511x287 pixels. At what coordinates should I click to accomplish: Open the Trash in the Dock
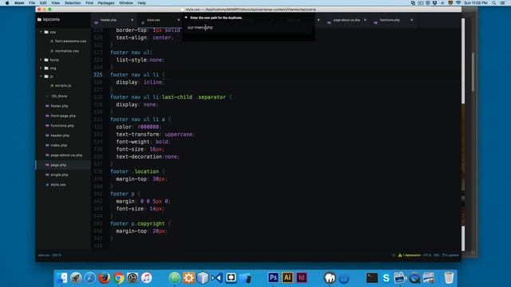coord(449,278)
